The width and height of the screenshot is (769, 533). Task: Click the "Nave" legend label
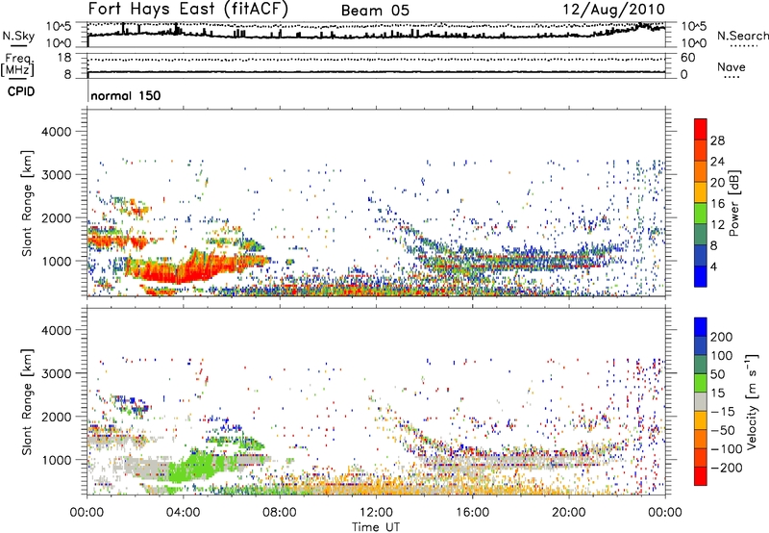click(732, 66)
